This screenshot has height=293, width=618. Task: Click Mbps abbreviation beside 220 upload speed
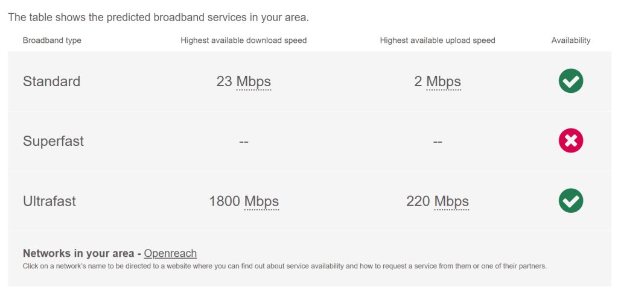[451, 201]
